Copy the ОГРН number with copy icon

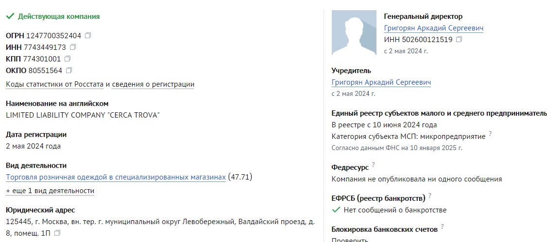click(88, 35)
